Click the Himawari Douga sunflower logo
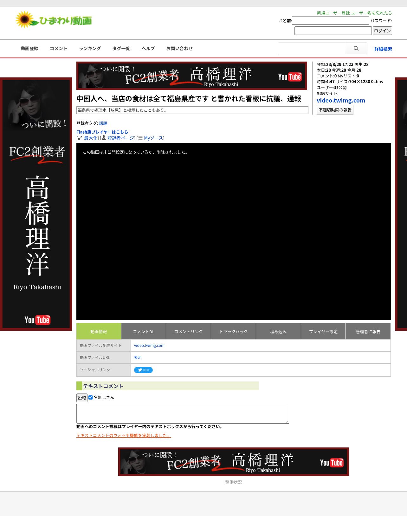The height and width of the screenshot is (516, 407). click(x=53, y=20)
